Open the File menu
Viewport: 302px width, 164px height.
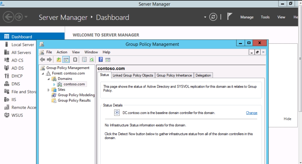pos(49,52)
